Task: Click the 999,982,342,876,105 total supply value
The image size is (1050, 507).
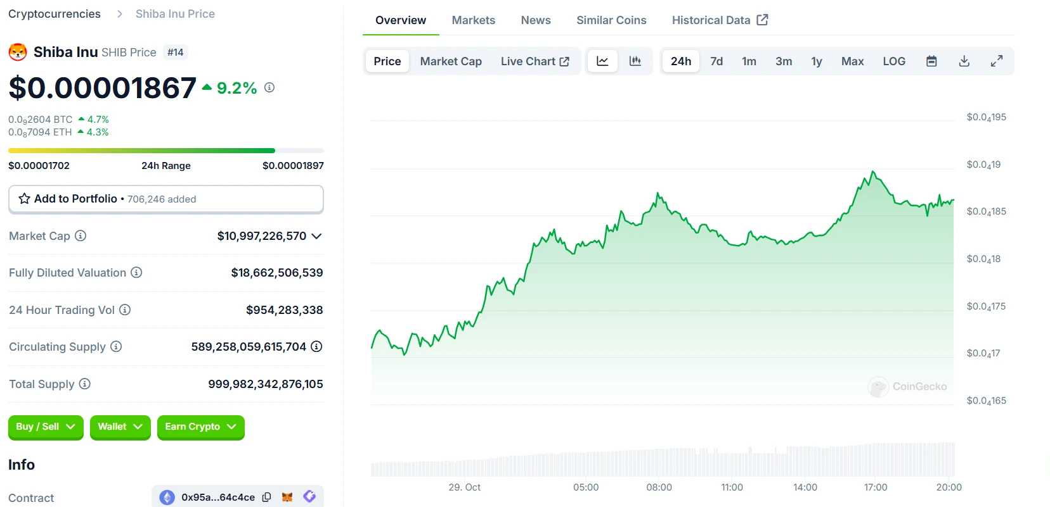Action: pyautogui.click(x=266, y=384)
